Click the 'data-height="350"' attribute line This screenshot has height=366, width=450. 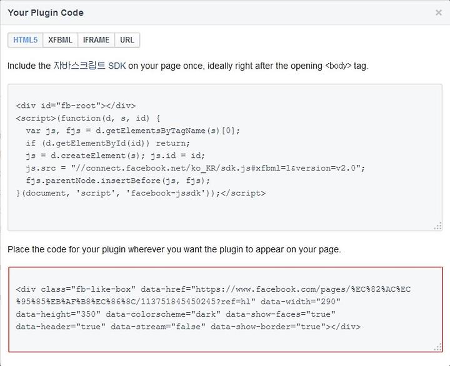point(176,314)
